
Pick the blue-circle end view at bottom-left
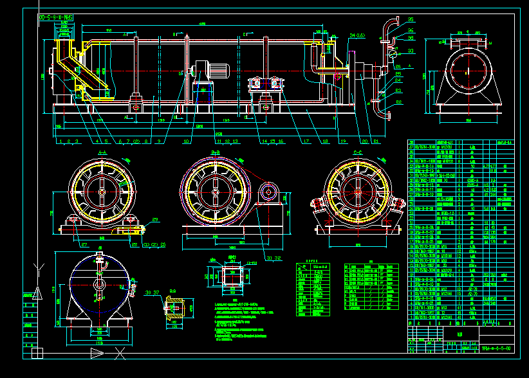pos(99,285)
